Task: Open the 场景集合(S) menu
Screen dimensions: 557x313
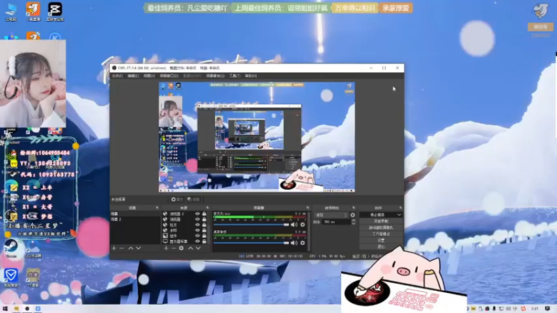Action: pos(215,76)
